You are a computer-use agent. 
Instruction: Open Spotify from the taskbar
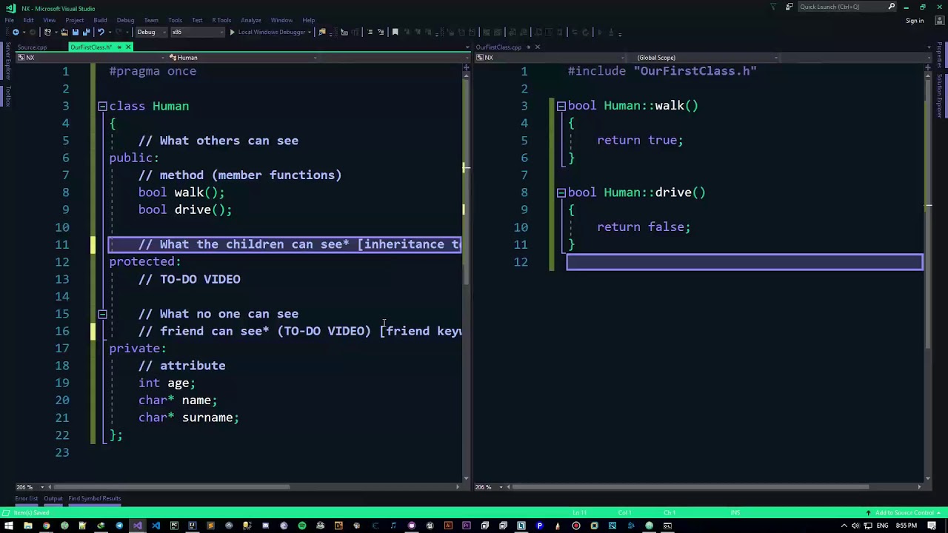pyautogui.click(x=302, y=526)
